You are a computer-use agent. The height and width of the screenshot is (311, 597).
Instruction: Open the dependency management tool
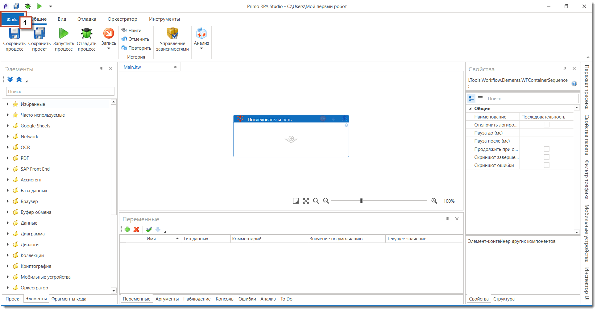pos(172,39)
